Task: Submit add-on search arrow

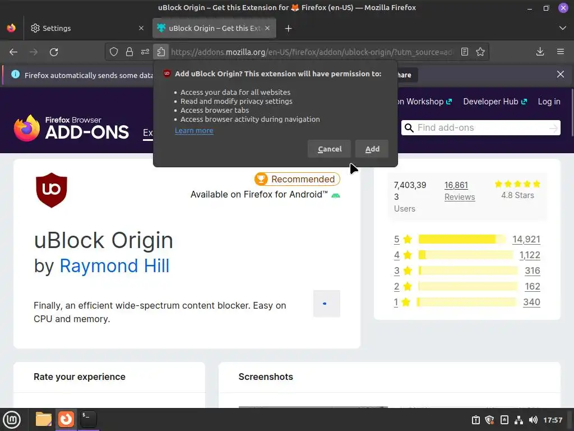Action: pos(553,128)
